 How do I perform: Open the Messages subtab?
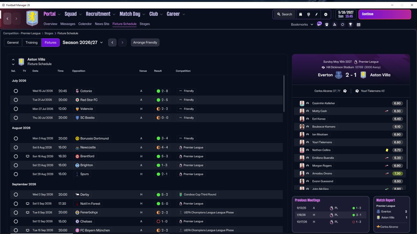[68, 24]
